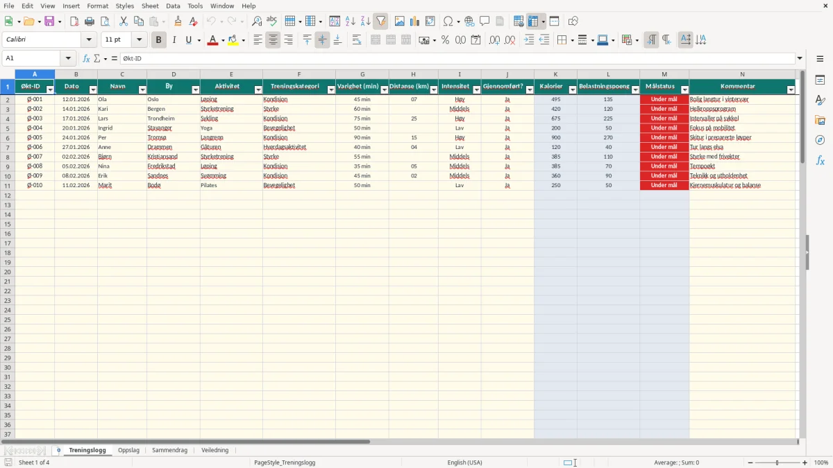Click the formula input line
Image resolution: width=833 pixels, height=468 pixels.
tap(457, 58)
